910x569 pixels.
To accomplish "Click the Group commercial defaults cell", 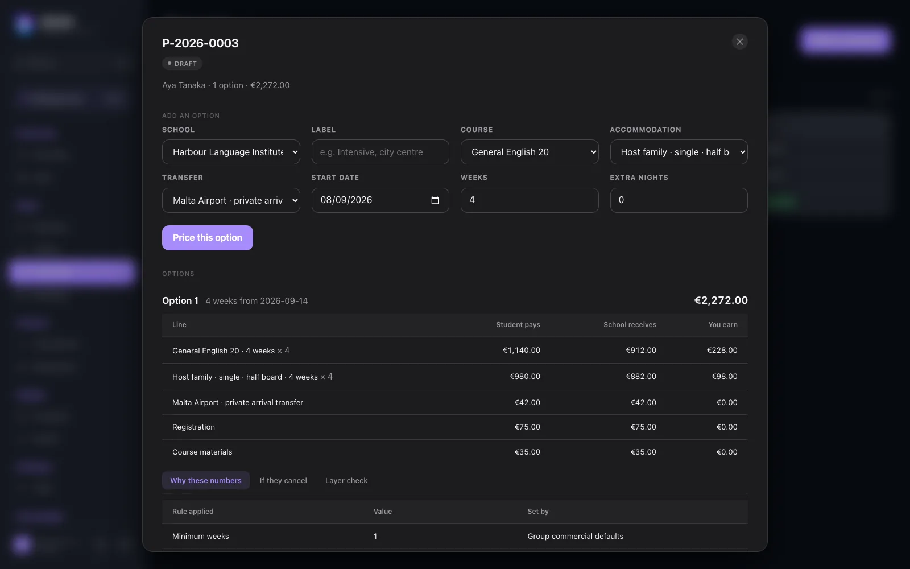I will tap(575, 536).
